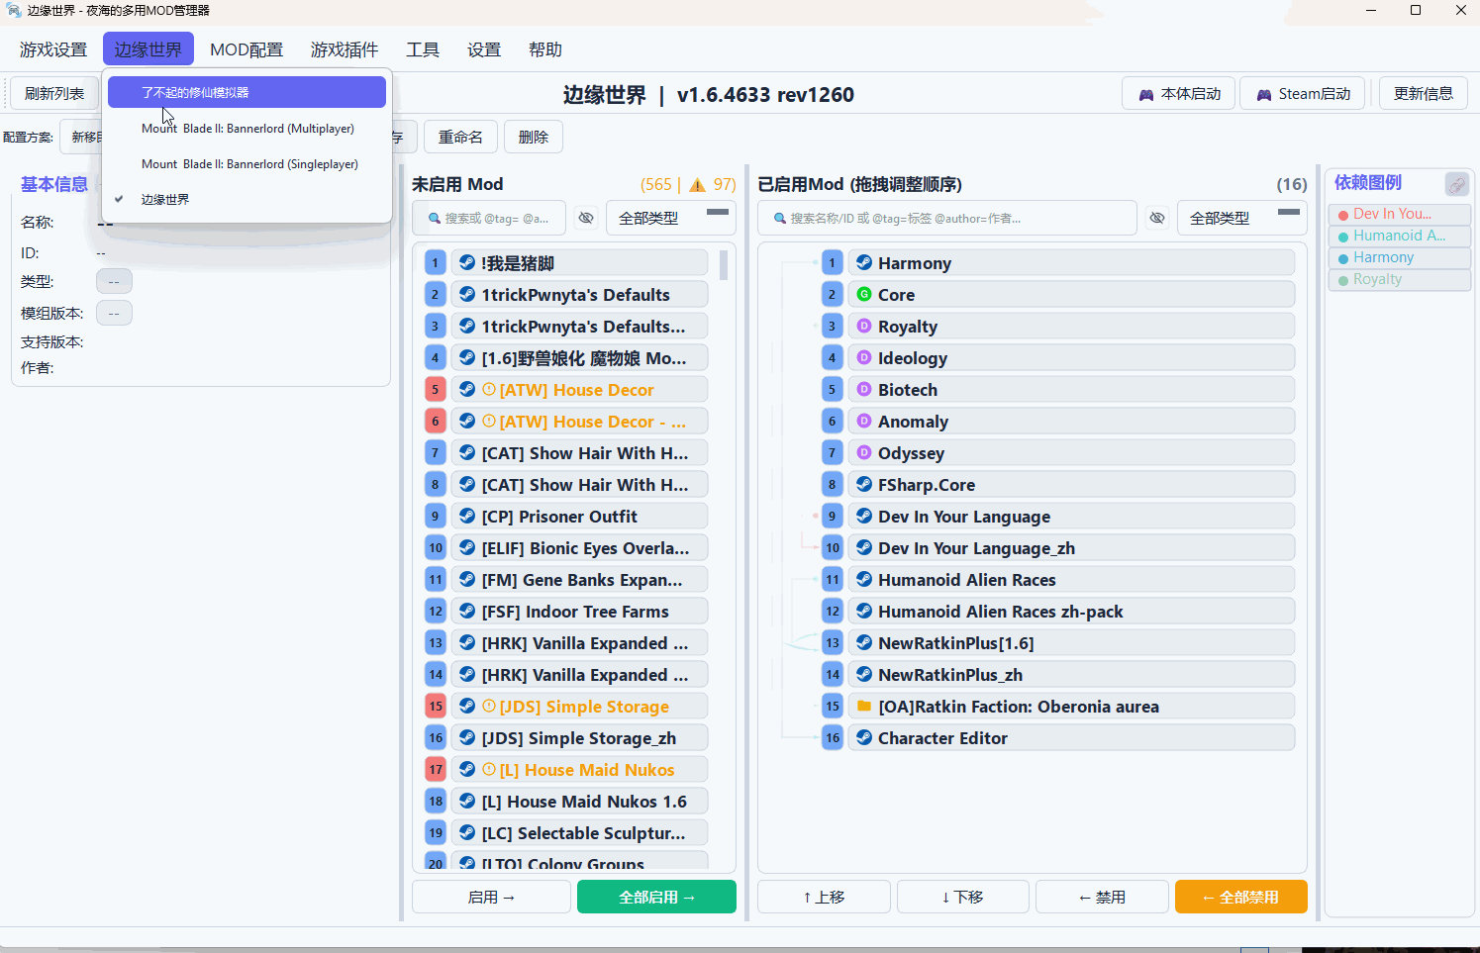Click the green Royalty legend item in 依赖图例
This screenshot has height=953, width=1480.
pyautogui.click(x=1399, y=279)
